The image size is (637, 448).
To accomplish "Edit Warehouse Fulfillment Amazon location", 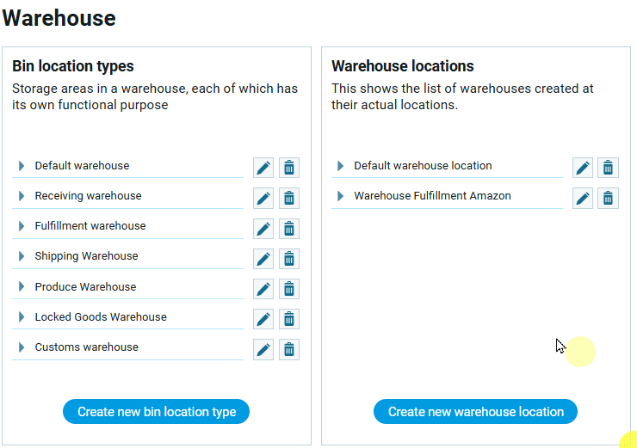I will 583,198.
